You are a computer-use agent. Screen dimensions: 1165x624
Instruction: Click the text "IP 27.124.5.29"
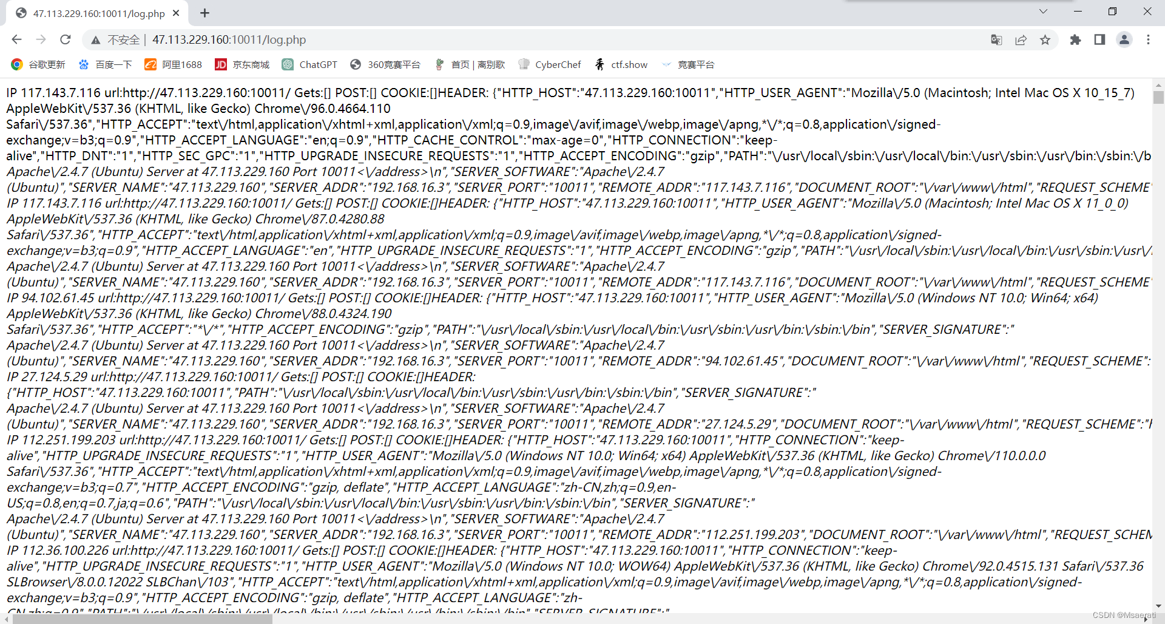pos(47,377)
